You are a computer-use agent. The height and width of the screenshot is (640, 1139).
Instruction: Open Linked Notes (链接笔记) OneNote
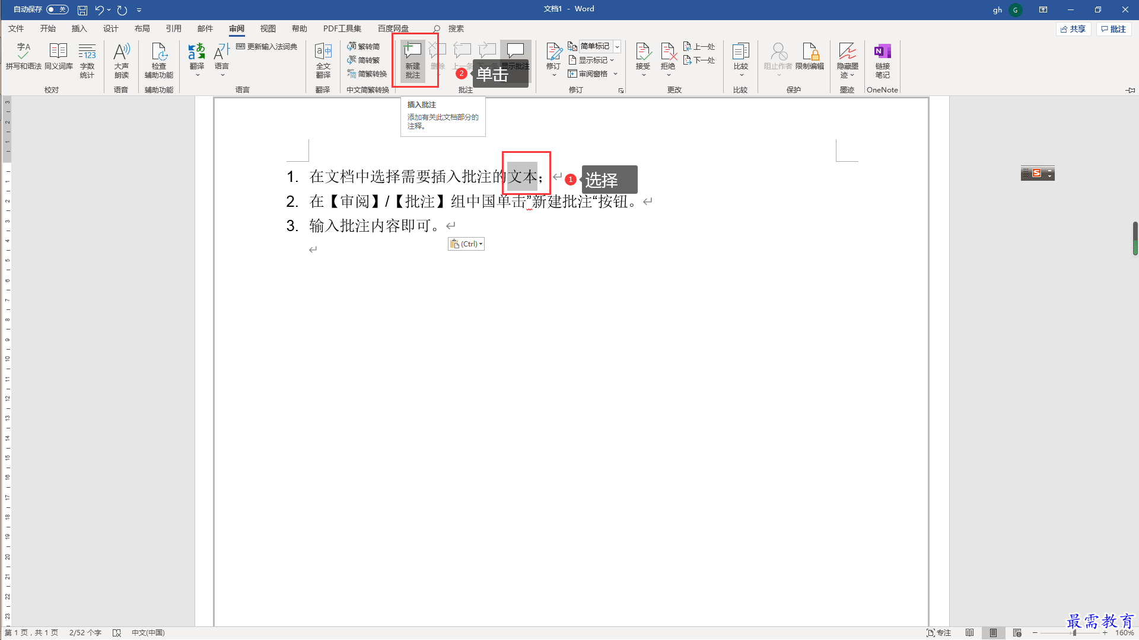(x=883, y=60)
